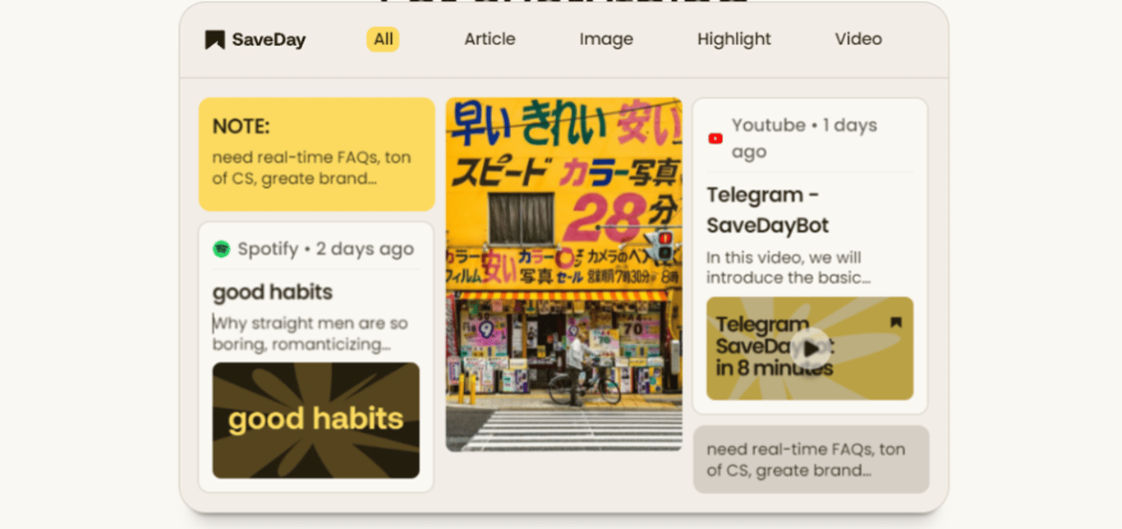Switch to the Video tab
The image size is (1122, 529).
(x=858, y=39)
